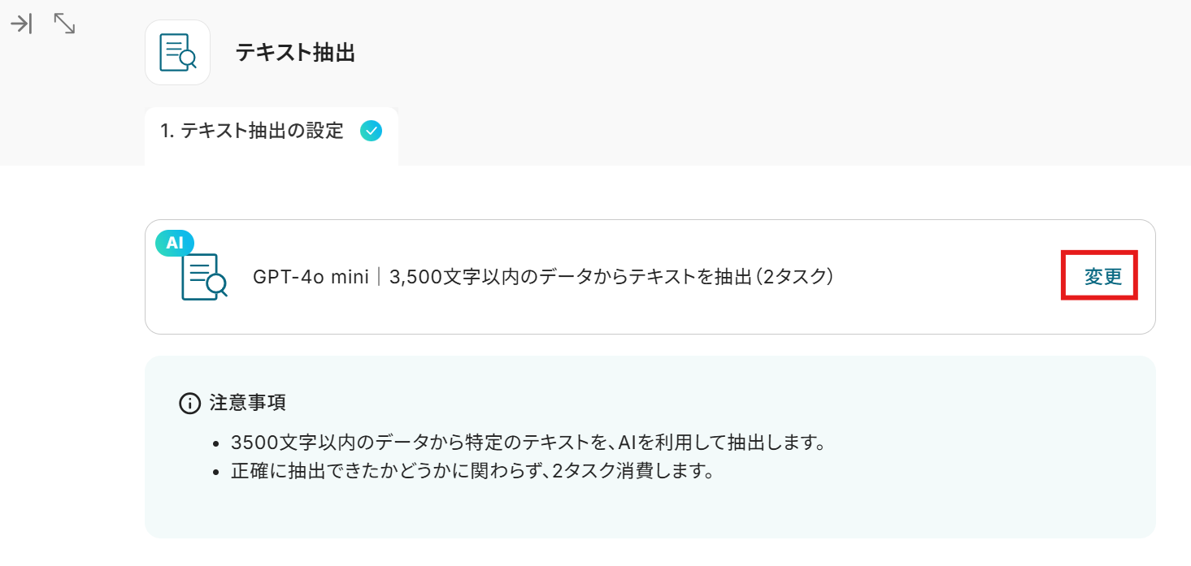Click the collapse side panel arrow icon
The image size is (1191, 566).
[x=21, y=24]
